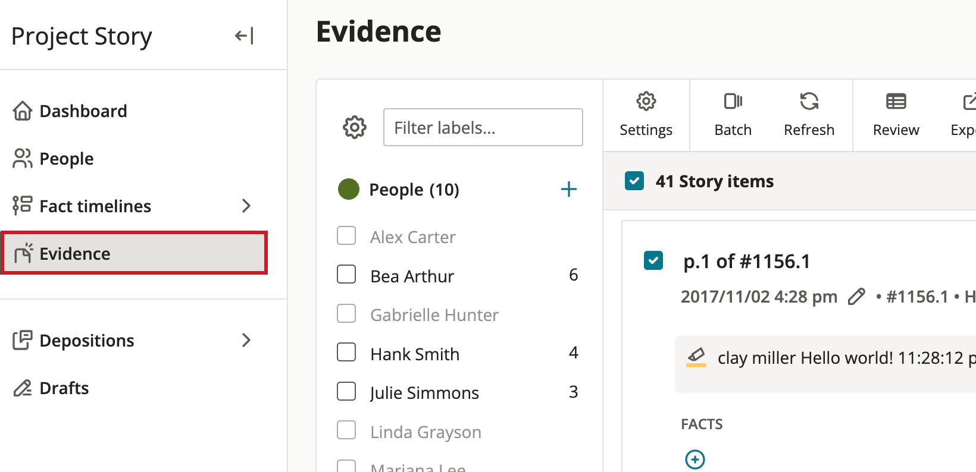Collapse the Project Story sidebar
Screen dimensions: 976x472
244,36
